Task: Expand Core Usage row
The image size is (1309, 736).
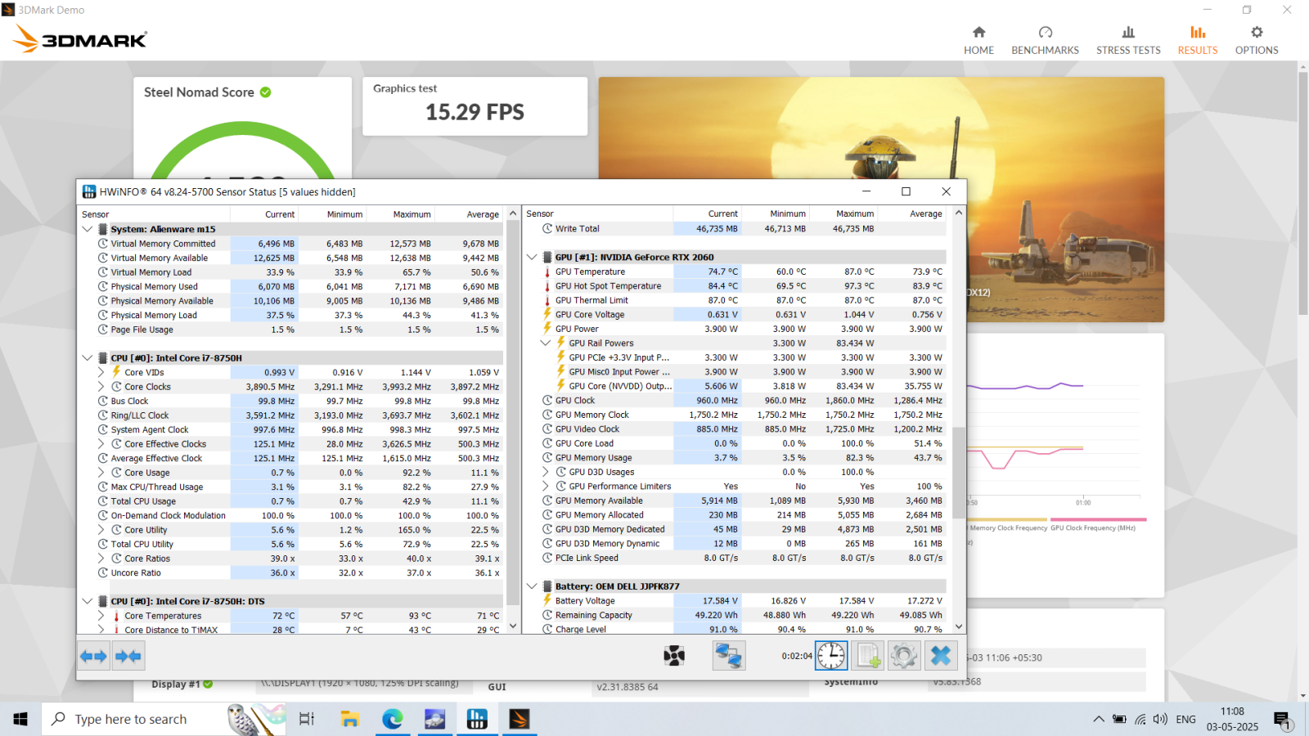Action: 101,473
